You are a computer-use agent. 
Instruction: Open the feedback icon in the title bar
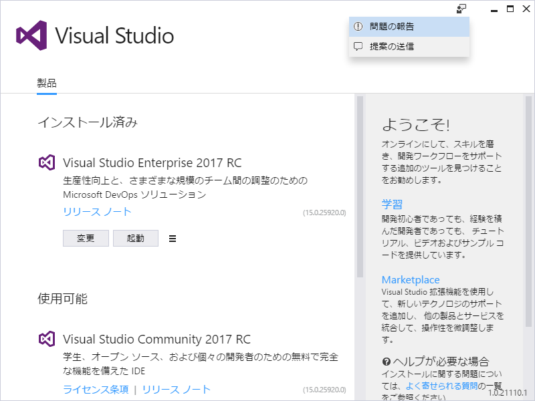pos(461,8)
